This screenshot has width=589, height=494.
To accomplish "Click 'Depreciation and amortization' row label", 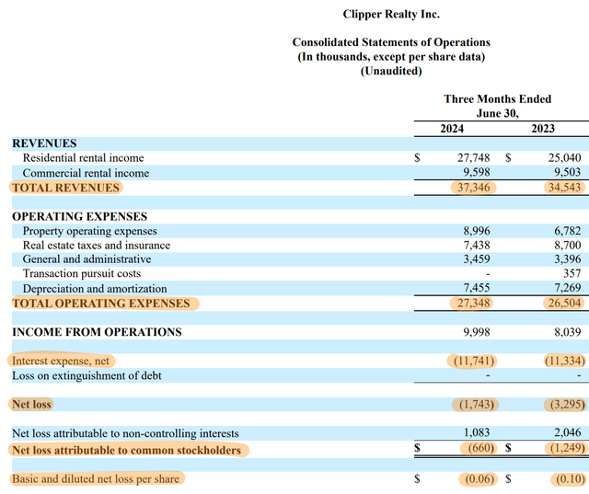I will coord(95,288).
